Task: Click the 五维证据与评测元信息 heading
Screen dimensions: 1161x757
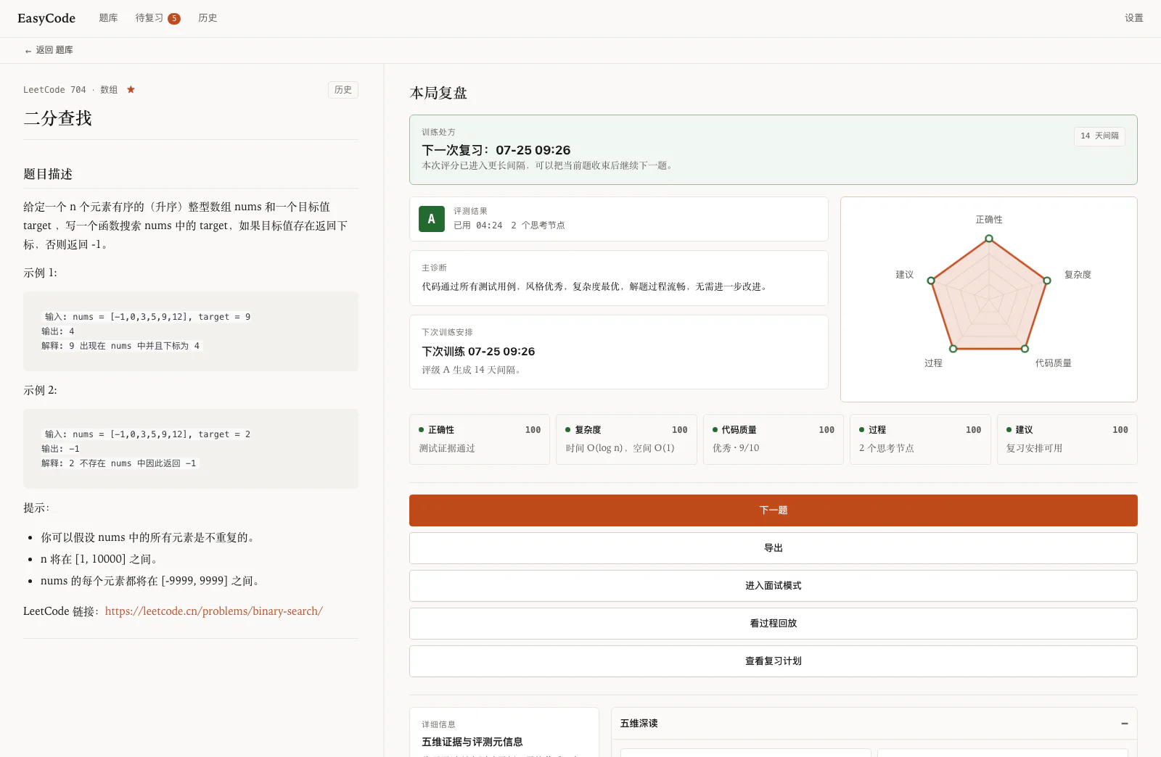Action: [472, 742]
